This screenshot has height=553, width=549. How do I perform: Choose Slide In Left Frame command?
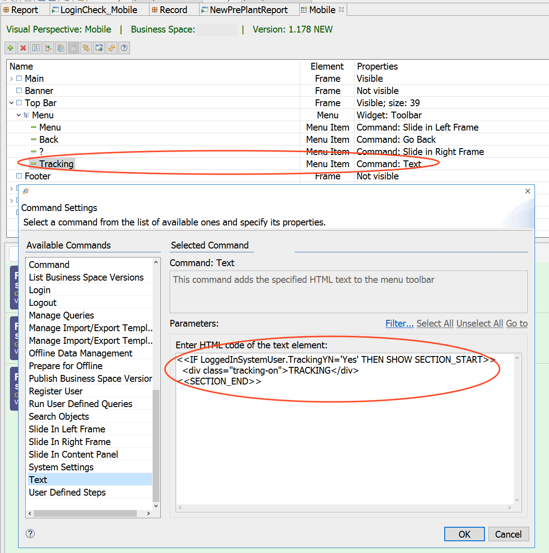click(x=89, y=429)
